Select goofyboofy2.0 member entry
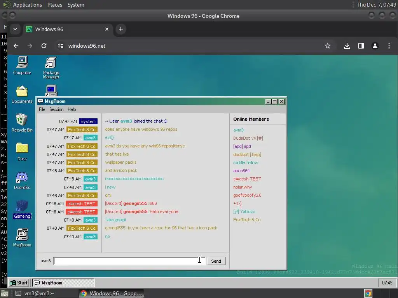 [x=247, y=195]
